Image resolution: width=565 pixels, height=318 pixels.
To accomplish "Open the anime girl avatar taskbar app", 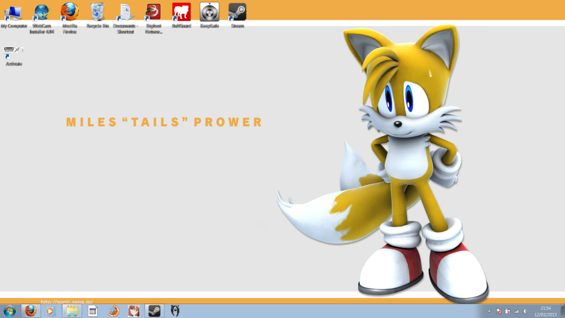I will pos(134,311).
